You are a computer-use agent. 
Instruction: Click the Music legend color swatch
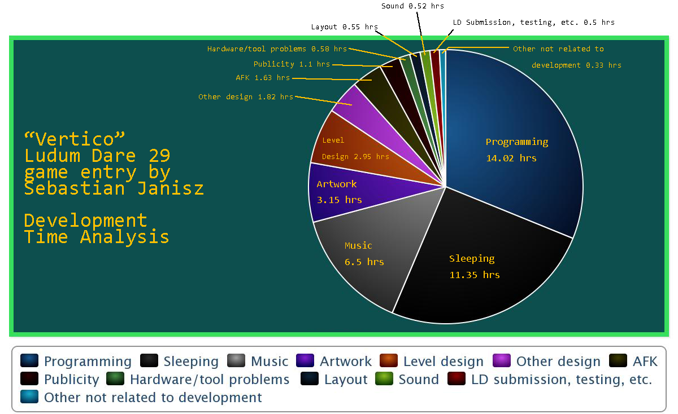237,361
